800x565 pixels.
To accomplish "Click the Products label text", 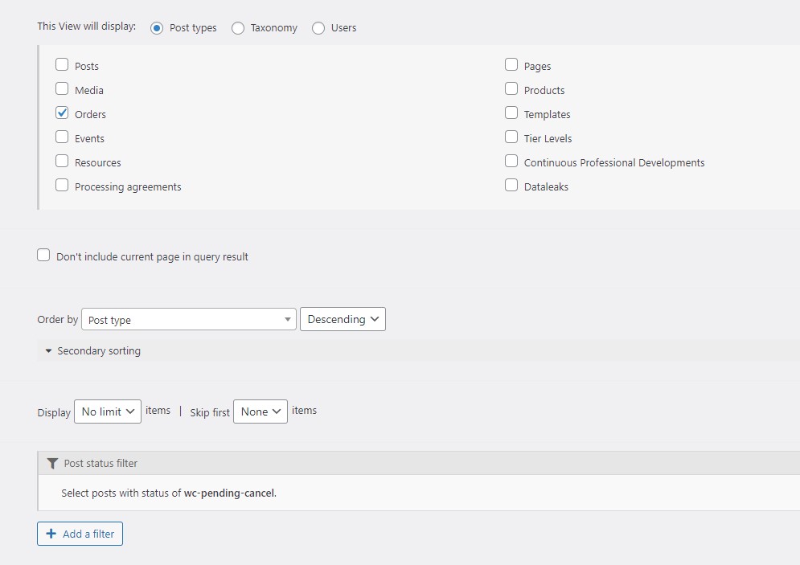I will click(x=544, y=90).
